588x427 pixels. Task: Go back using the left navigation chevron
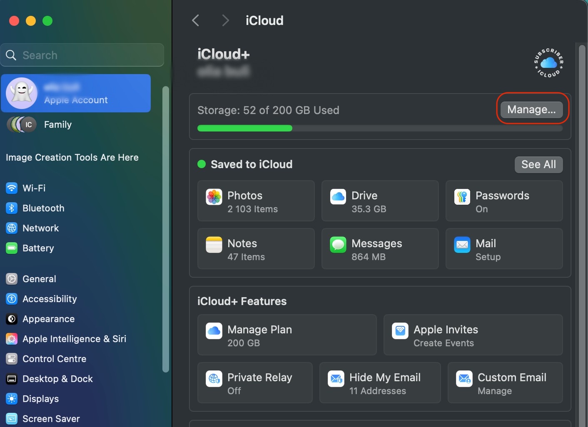click(x=195, y=20)
